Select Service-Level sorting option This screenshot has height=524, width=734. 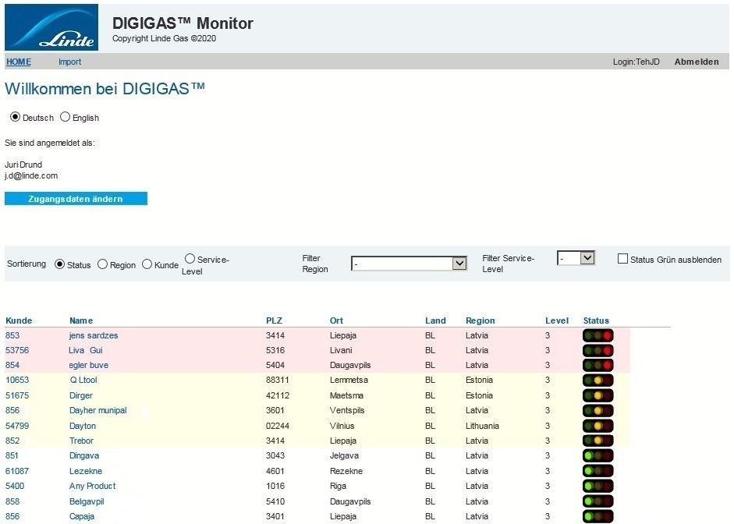[190, 259]
